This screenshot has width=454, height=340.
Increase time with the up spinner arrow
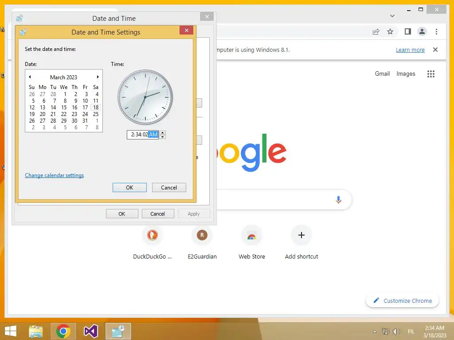[163, 132]
